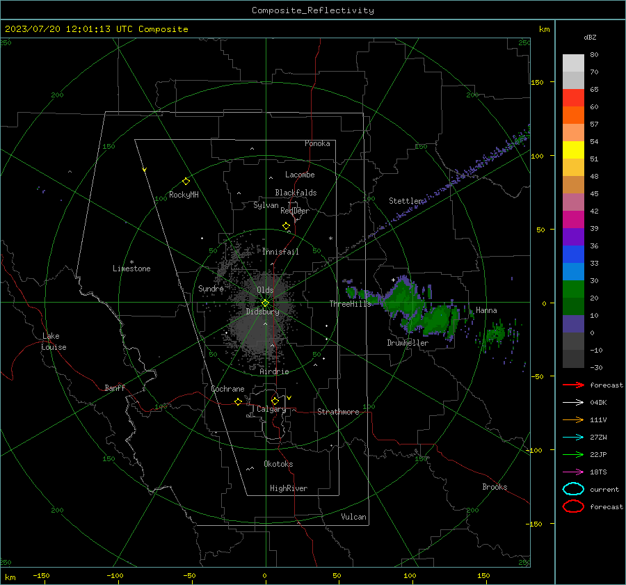Click the Banff town label
The width and height of the screenshot is (626, 585).
click(115, 388)
